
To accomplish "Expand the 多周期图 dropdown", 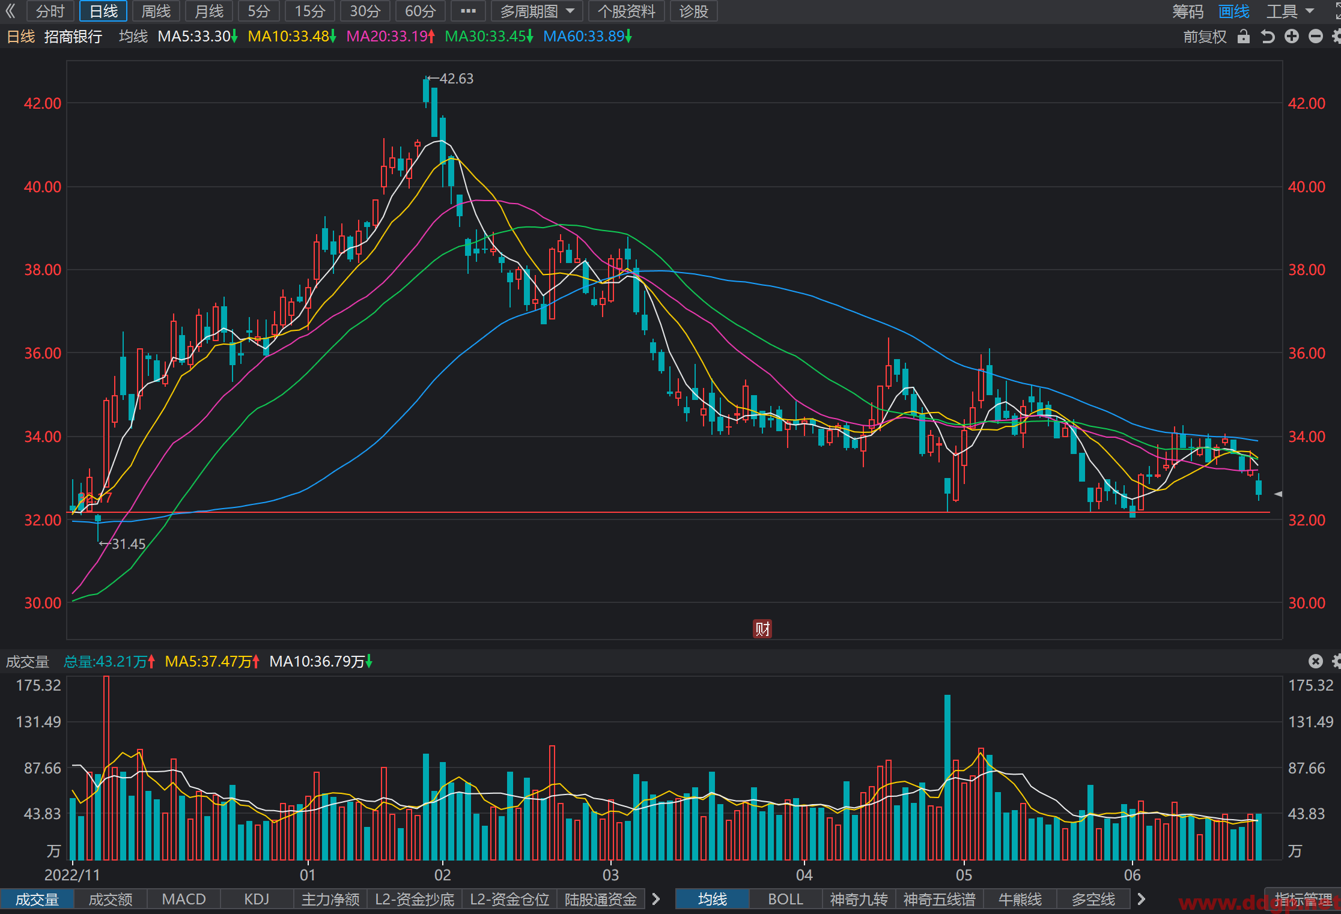I will click(x=537, y=11).
